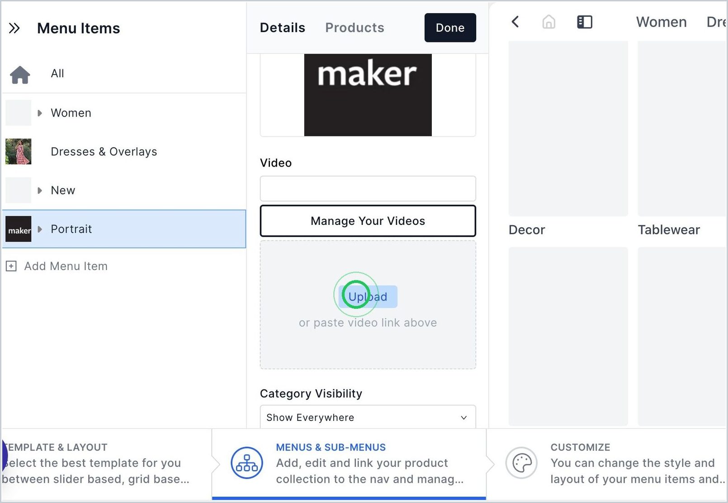Select the All home icon
This screenshot has width=728, height=503.
20,75
